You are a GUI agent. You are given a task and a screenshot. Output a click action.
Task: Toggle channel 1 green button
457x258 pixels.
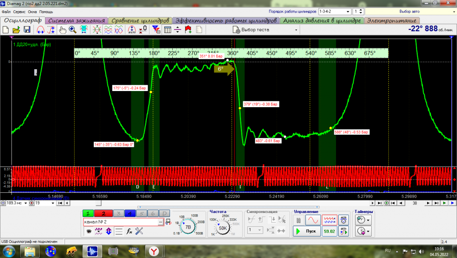click(x=88, y=213)
